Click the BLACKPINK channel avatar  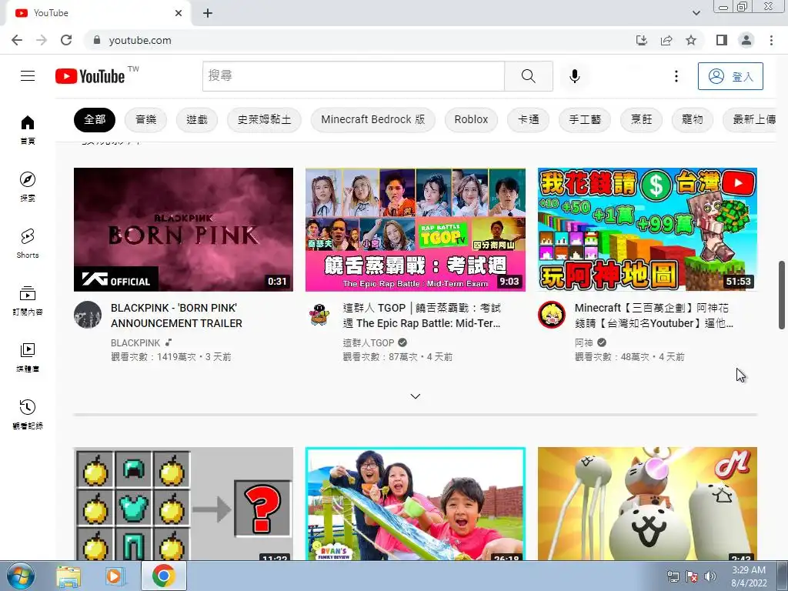click(88, 315)
